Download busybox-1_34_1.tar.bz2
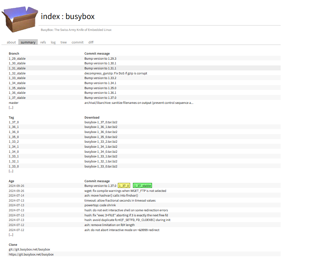Screen dimensions: 327x258 (x=101, y=146)
